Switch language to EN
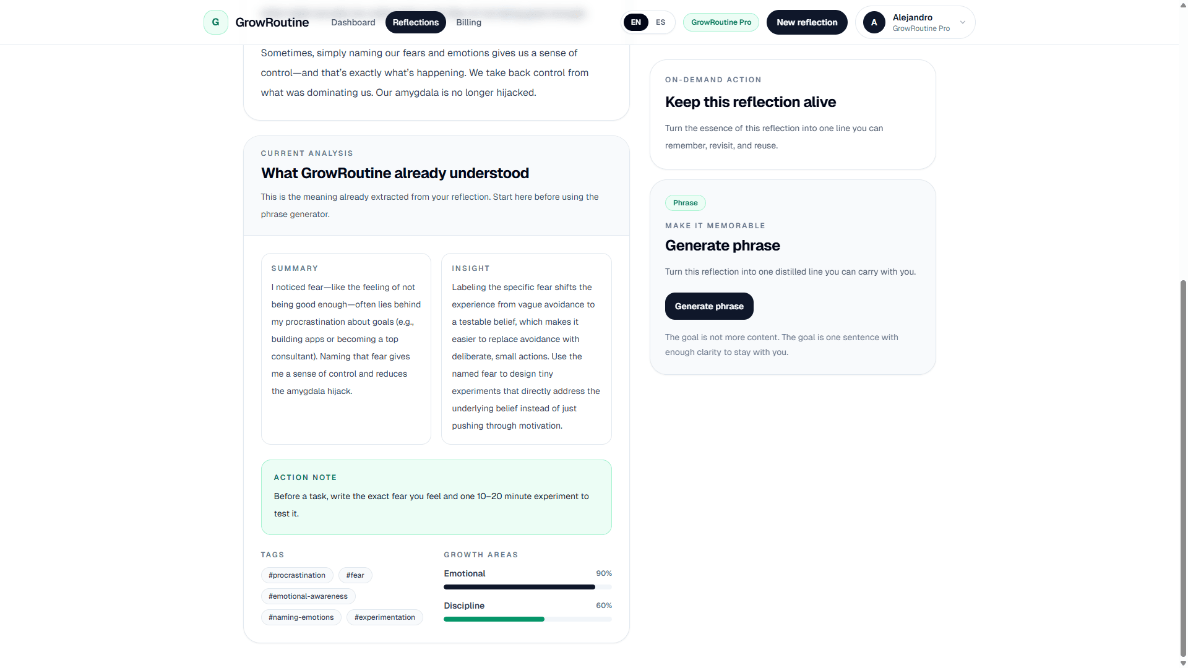The height and width of the screenshot is (668, 1188). pyautogui.click(x=635, y=22)
